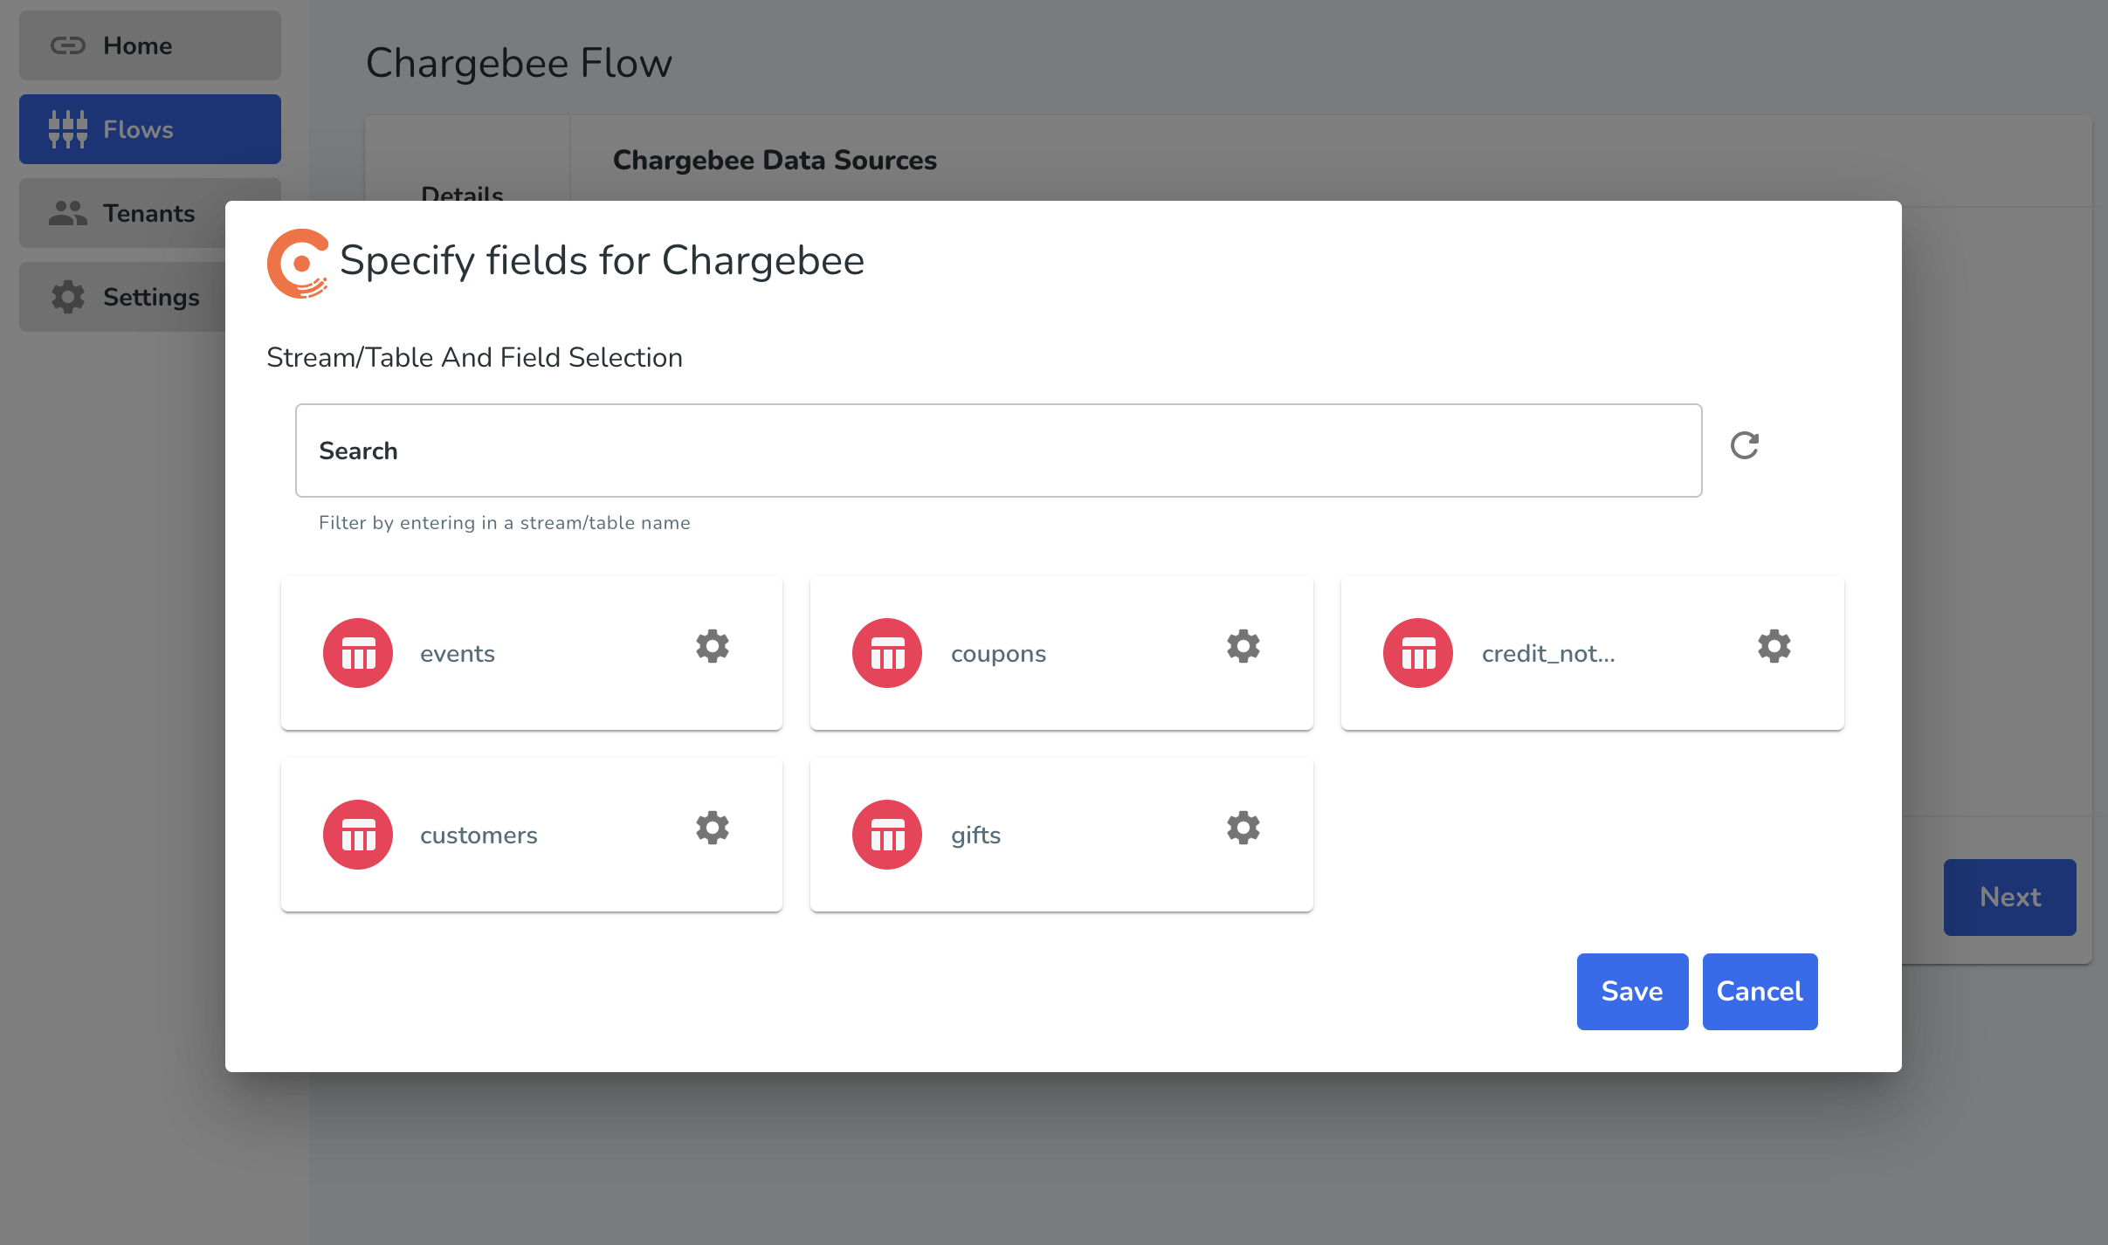
Task: Open the Flows menu item
Action: point(150,129)
